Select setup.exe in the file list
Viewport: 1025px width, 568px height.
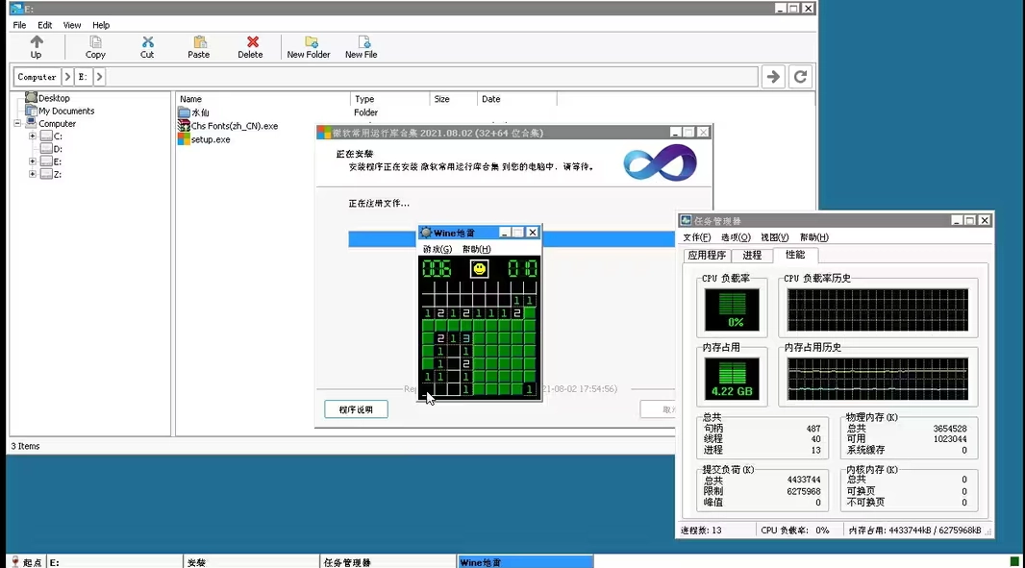tap(210, 139)
